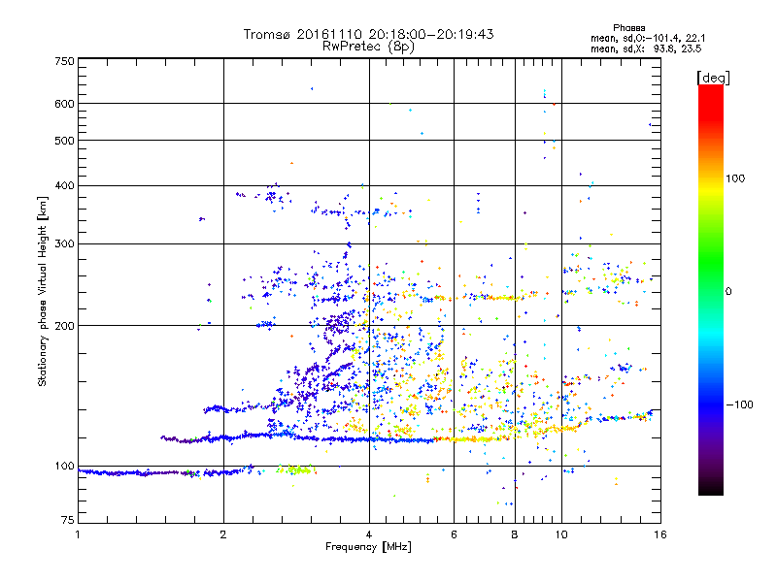This screenshot has height=582, width=777.
Task: Click the '[deg]' color bar unit label
Action: click(713, 78)
